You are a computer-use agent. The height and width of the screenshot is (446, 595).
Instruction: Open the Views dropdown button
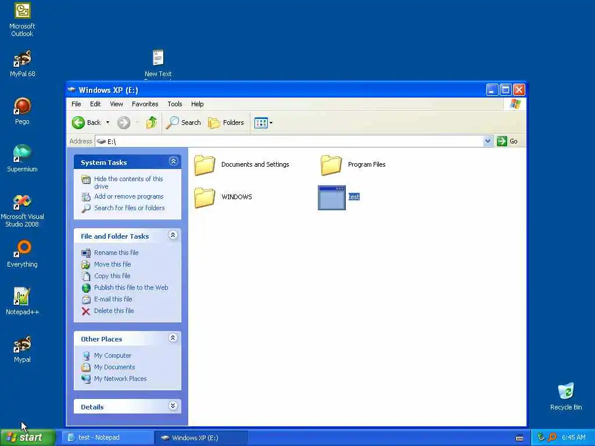tap(263, 123)
